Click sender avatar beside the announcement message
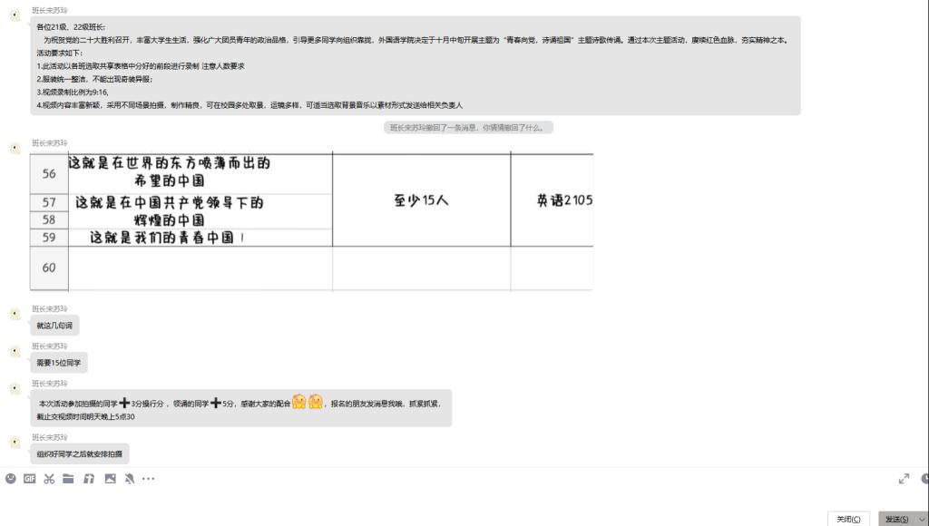929x526 pixels. tap(15, 16)
